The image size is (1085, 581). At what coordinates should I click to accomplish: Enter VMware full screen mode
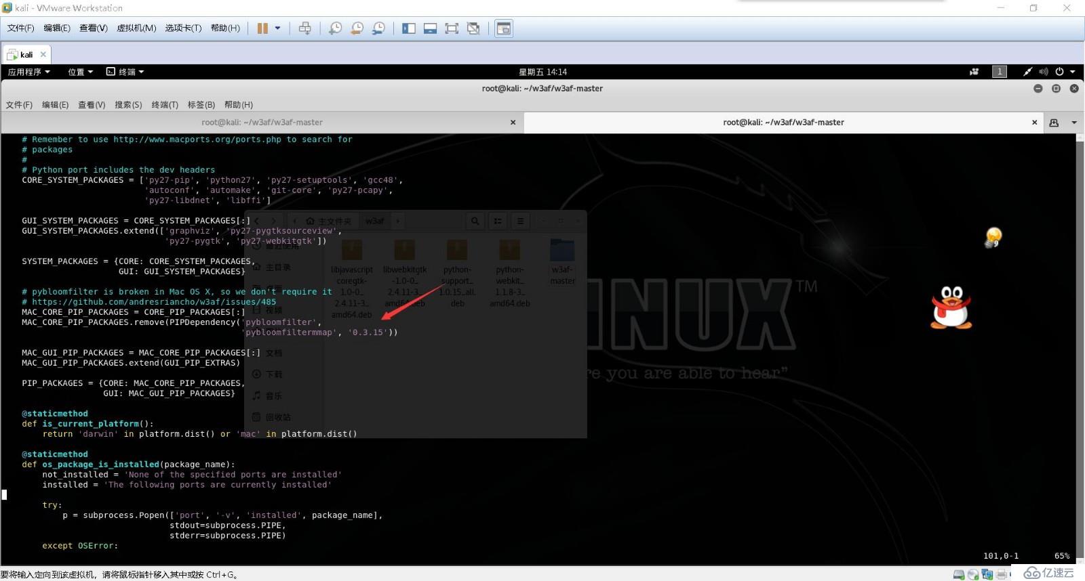[x=452, y=28]
